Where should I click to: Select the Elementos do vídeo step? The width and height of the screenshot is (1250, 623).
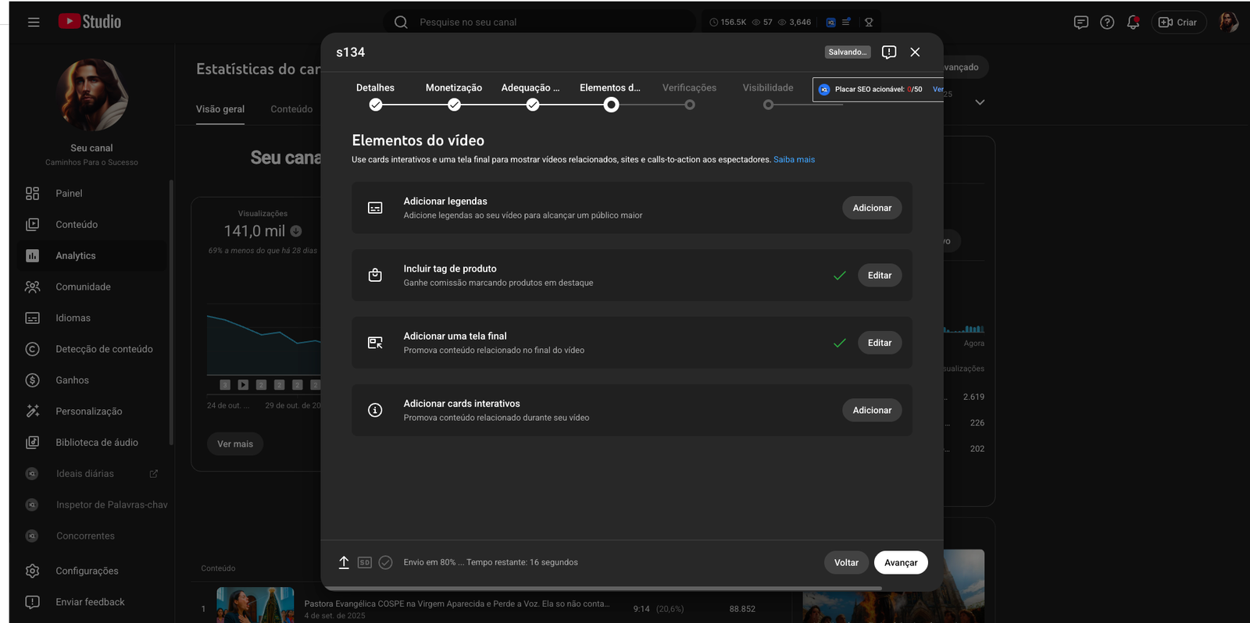point(611,97)
